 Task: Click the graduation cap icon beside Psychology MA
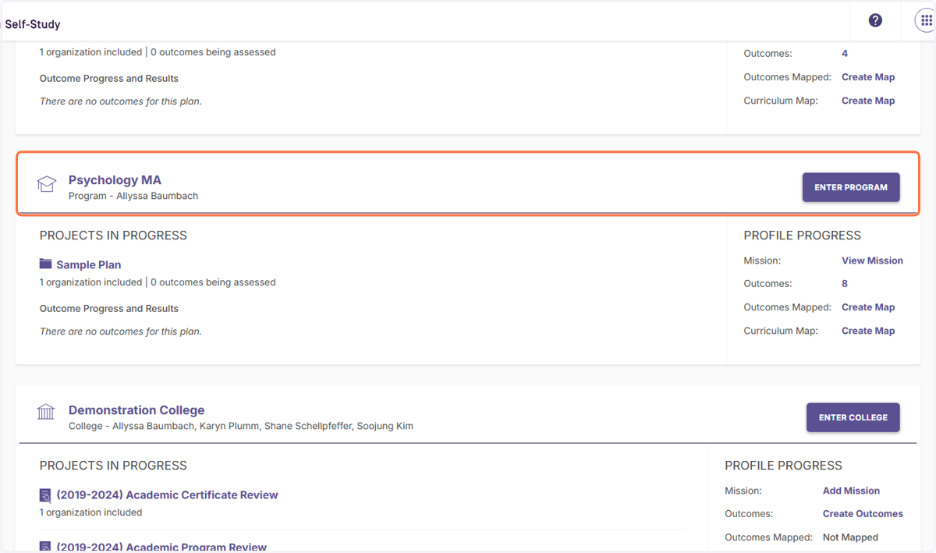(x=47, y=185)
